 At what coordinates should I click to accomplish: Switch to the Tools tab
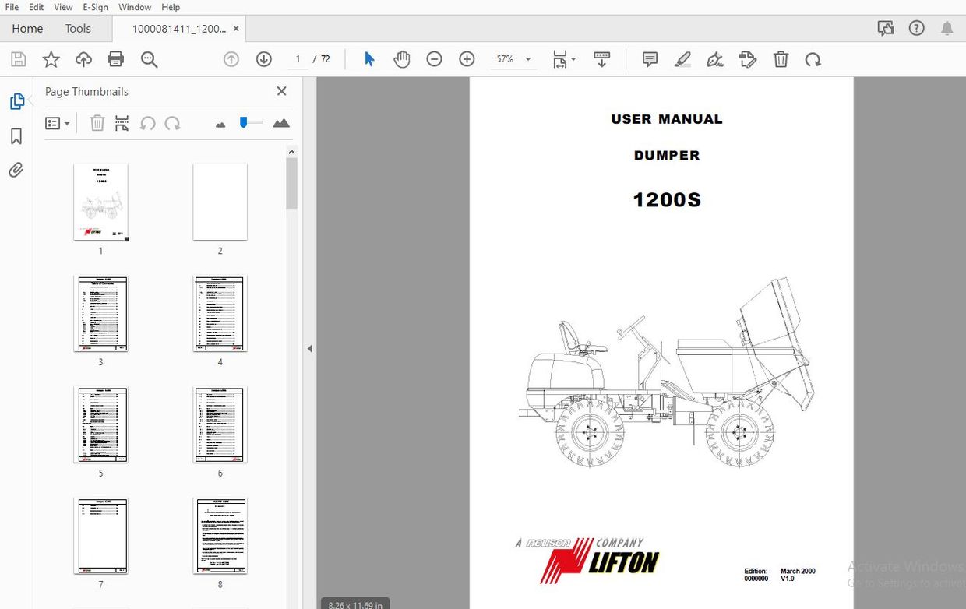point(78,28)
